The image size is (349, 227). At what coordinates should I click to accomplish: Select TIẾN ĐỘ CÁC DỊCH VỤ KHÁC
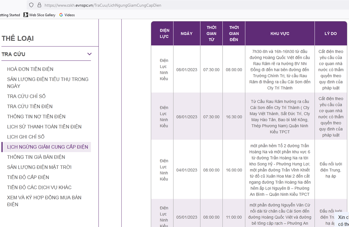coord(39,188)
